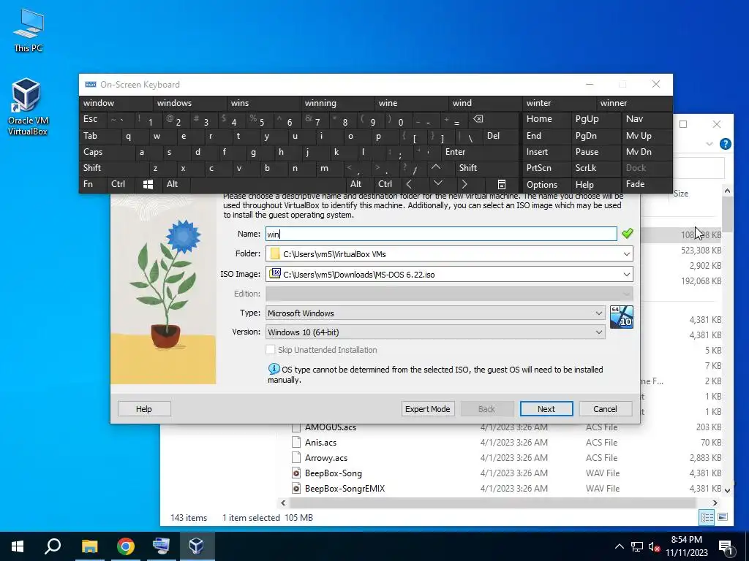The width and height of the screenshot is (749, 561).
Task: Click the network icon in system tray
Action: click(637, 546)
